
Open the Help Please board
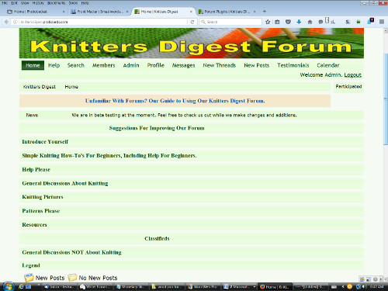coord(36,170)
